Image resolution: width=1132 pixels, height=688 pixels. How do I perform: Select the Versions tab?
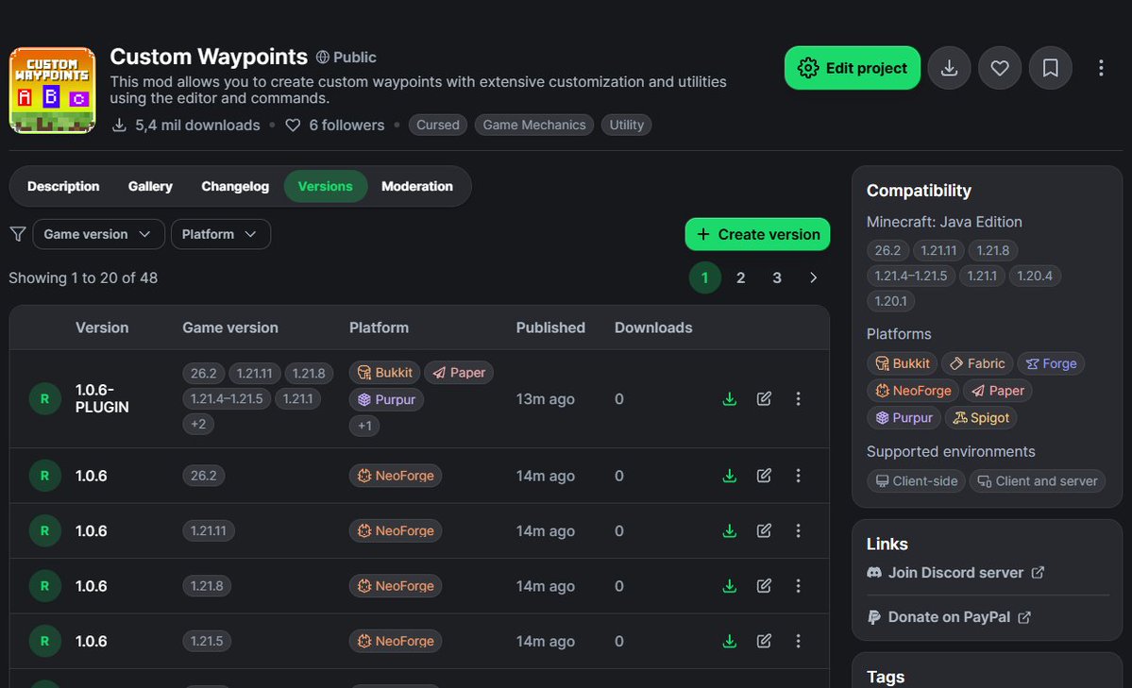(x=326, y=186)
